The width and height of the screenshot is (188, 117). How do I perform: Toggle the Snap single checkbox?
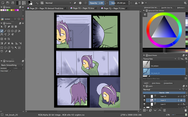[10, 71]
